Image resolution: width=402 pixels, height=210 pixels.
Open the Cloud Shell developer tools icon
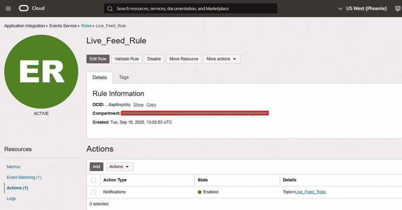click(x=397, y=8)
